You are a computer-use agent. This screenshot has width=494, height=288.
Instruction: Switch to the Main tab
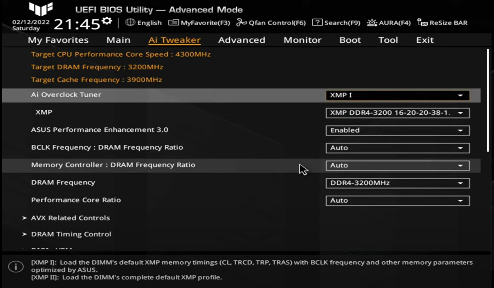(x=118, y=40)
